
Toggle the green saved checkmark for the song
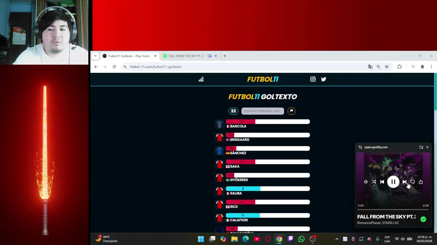(x=423, y=219)
